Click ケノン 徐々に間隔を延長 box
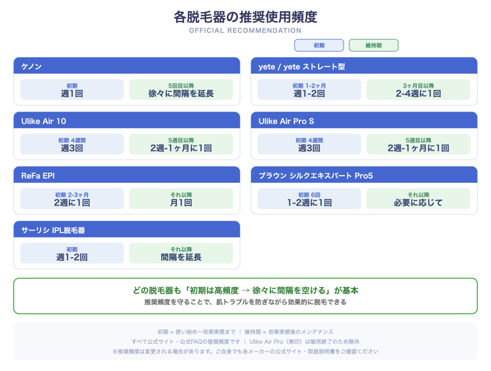491x371 pixels. [x=181, y=90]
